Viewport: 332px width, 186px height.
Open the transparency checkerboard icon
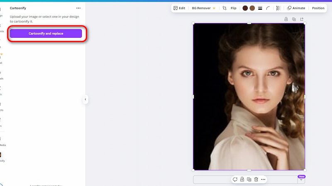click(278, 8)
